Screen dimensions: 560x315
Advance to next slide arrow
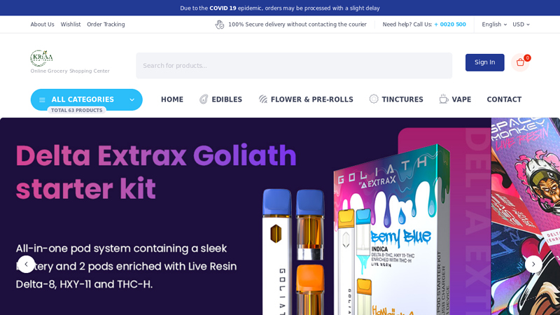click(x=533, y=265)
